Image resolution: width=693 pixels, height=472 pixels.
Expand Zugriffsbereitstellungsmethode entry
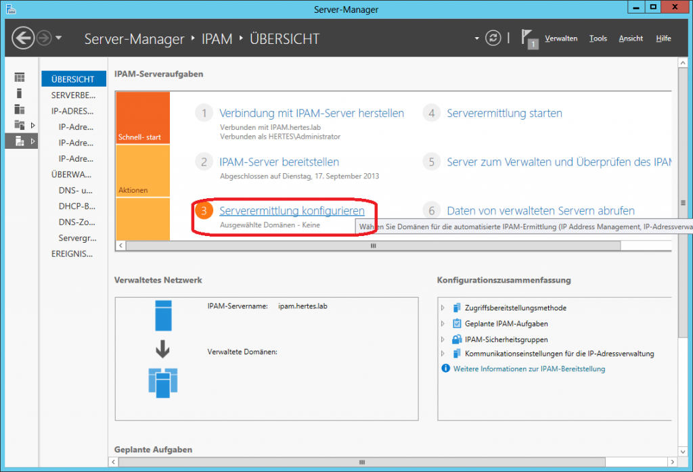(x=443, y=308)
